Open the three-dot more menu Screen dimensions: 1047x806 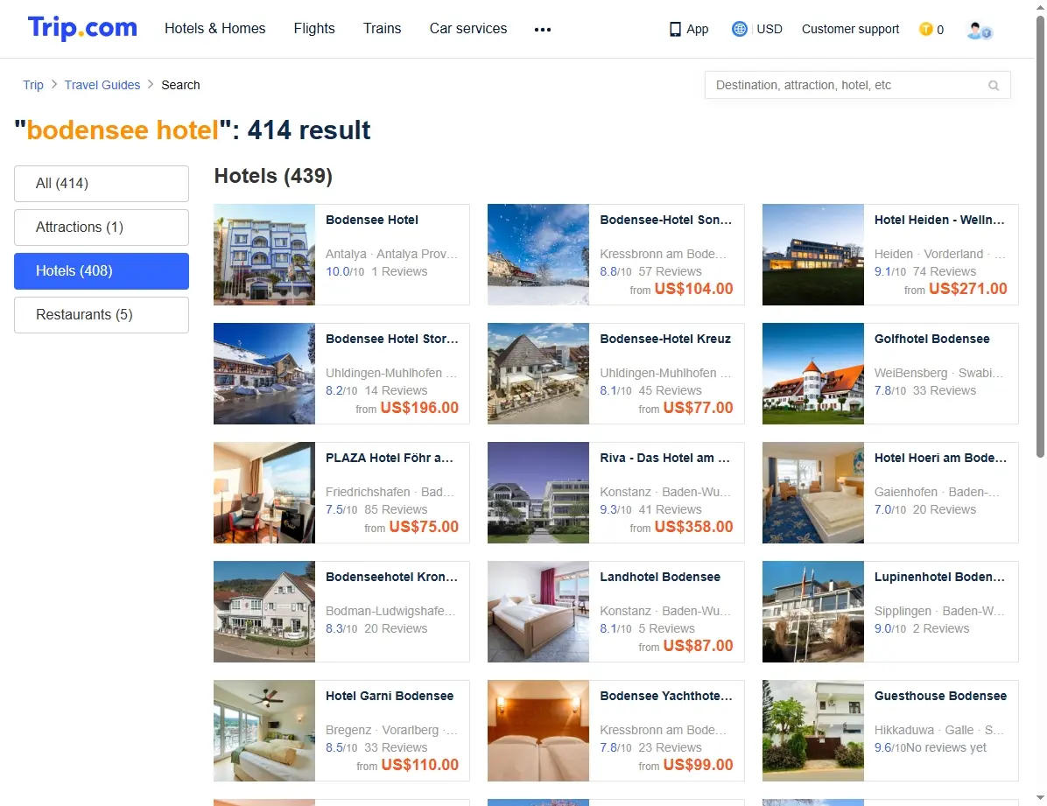click(543, 30)
